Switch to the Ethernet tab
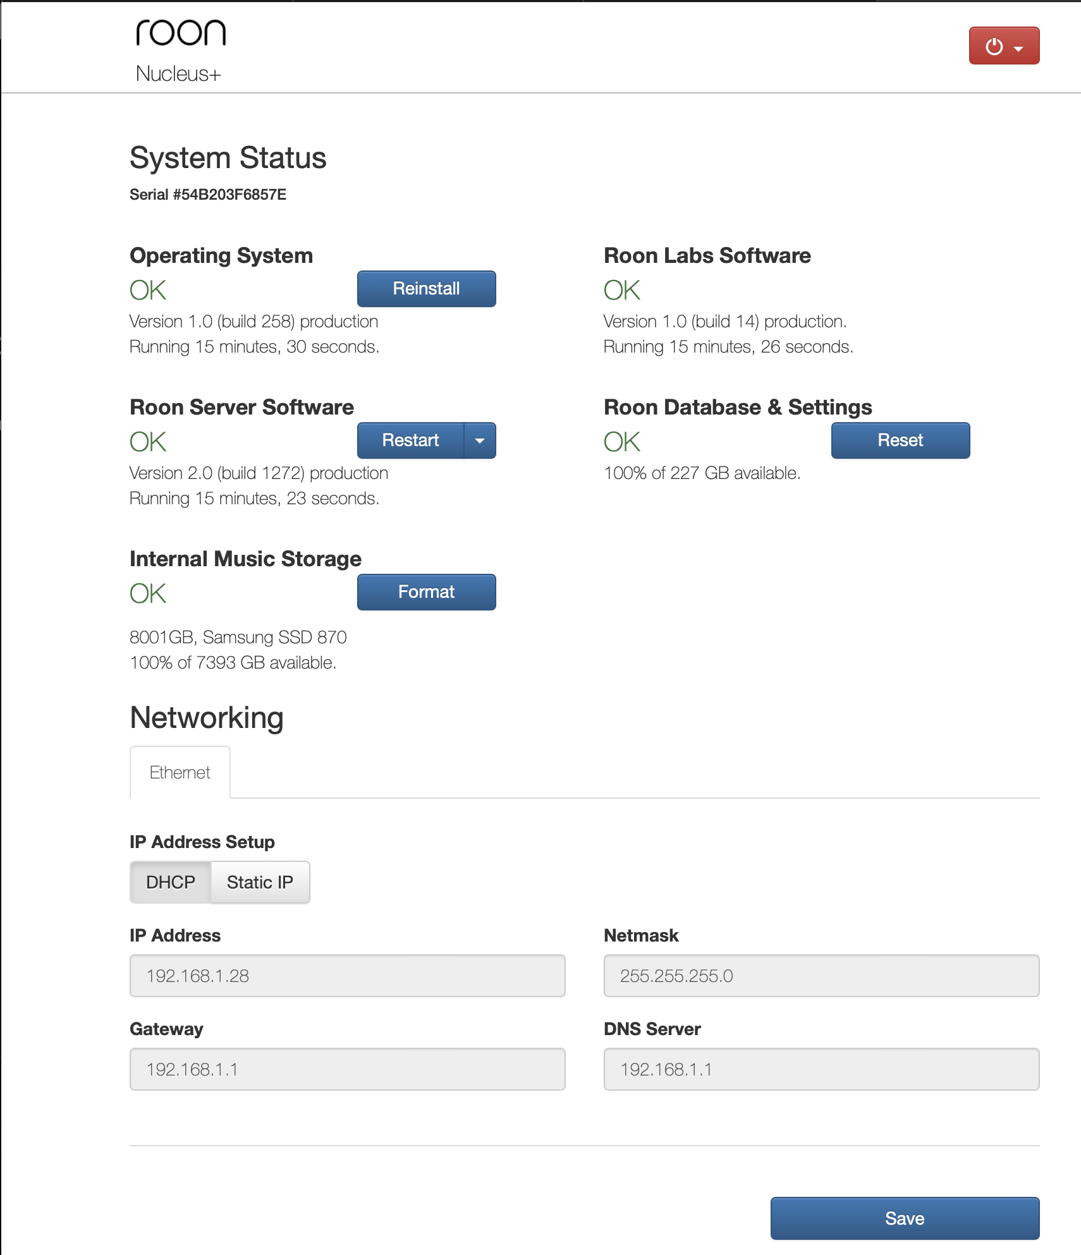Image resolution: width=1081 pixels, height=1255 pixels. (180, 772)
